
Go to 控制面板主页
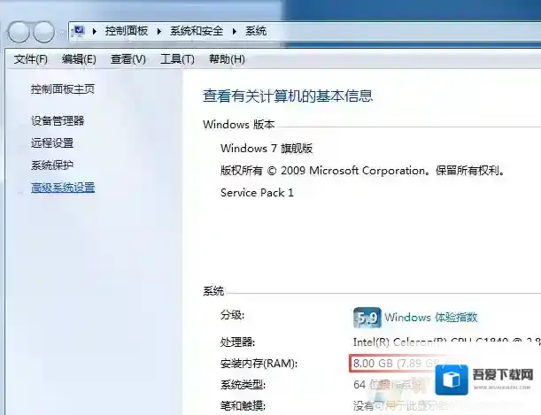pos(63,89)
